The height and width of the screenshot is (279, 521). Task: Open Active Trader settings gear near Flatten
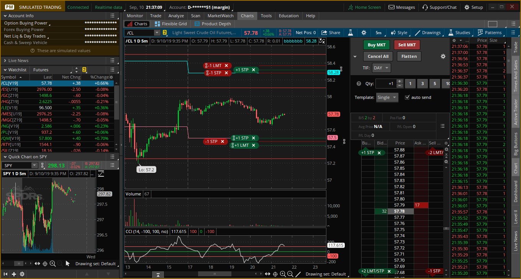point(443,56)
